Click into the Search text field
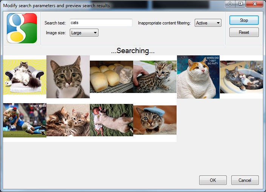266x192 pixels. (x=101, y=23)
